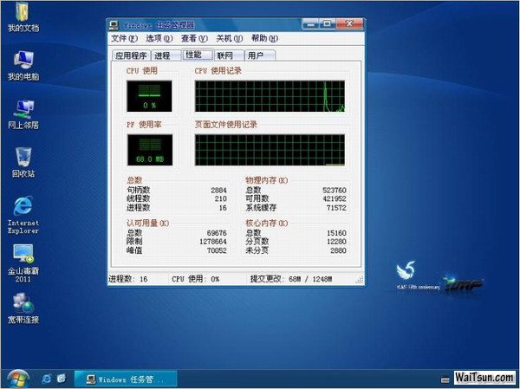Switch to the 应用程序 tab
This screenshot has width=520, height=389.
131,55
